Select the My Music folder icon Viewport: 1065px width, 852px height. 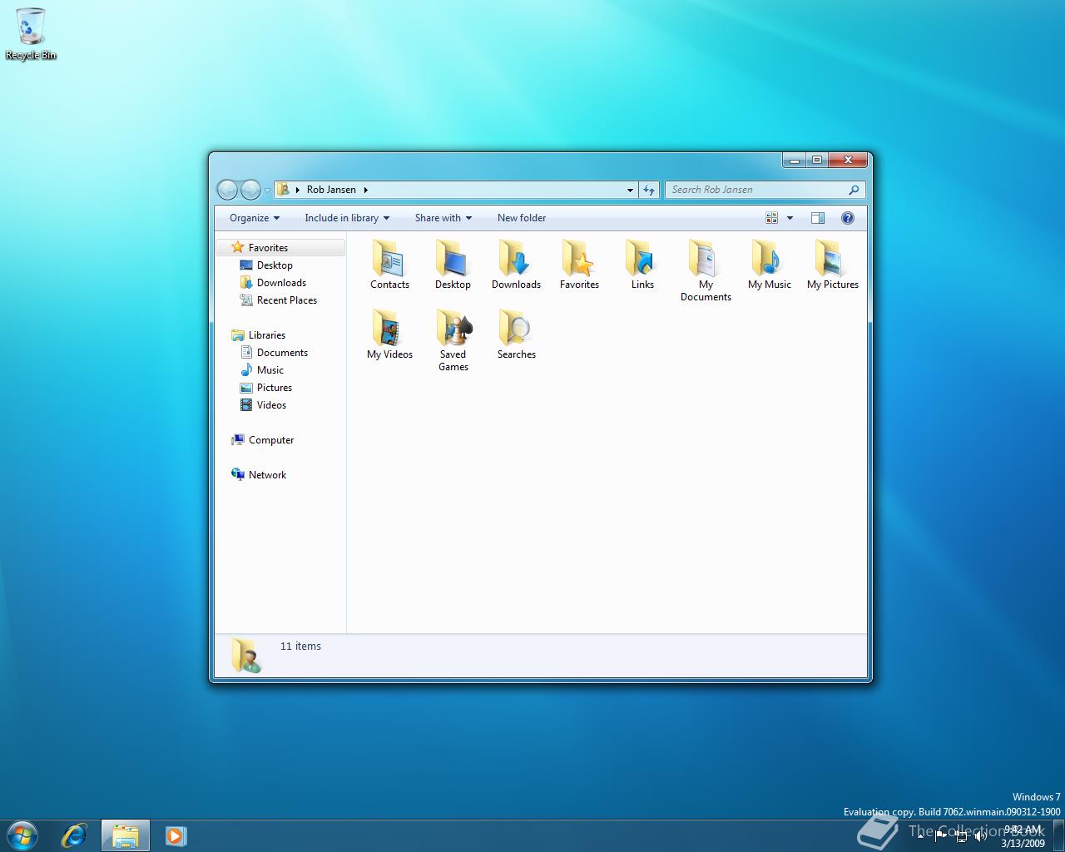click(x=769, y=258)
